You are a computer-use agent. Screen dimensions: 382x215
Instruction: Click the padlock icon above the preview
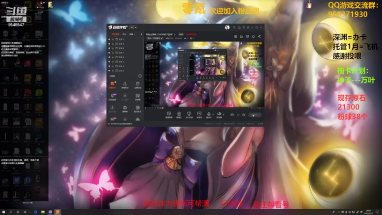242,36
